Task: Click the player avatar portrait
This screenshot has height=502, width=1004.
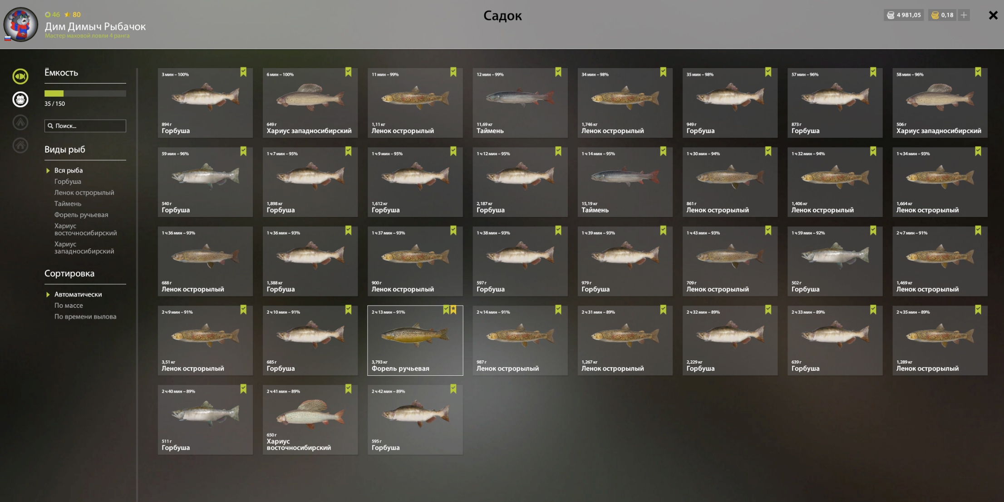Action: coord(21,25)
